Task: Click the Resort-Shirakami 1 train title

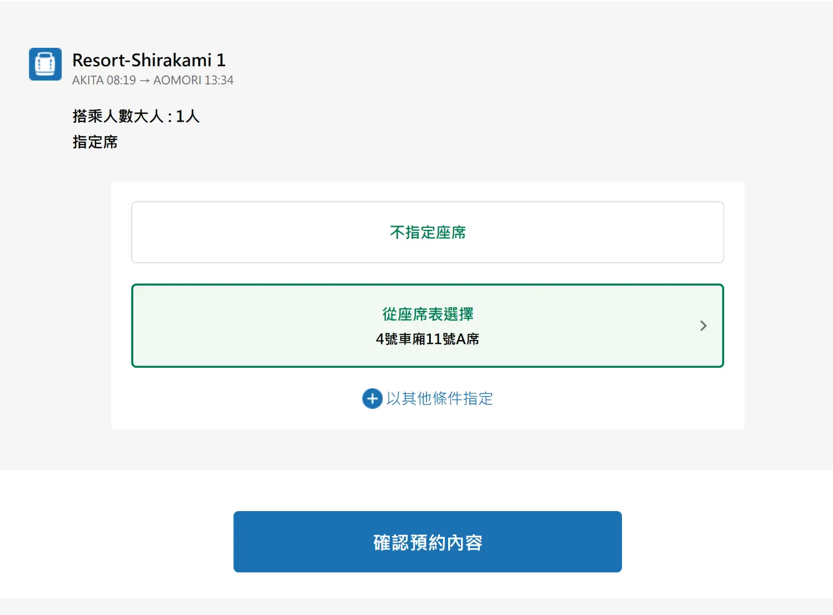Action: pyautogui.click(x=149, y=60)
